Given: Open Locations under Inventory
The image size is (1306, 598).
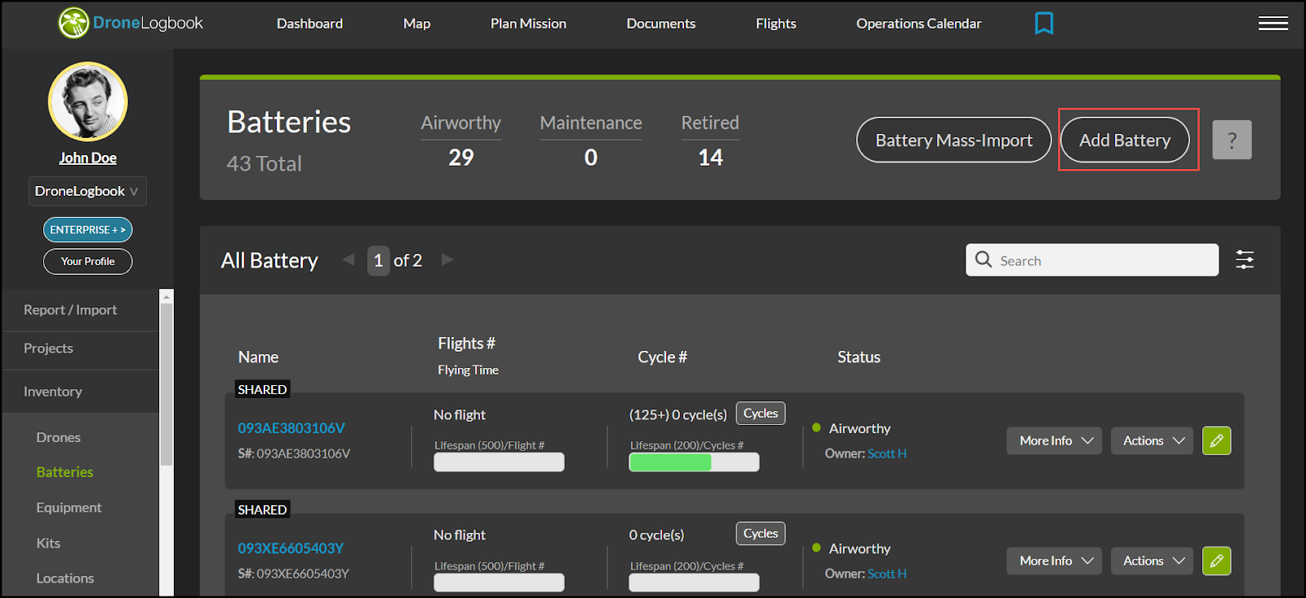Looking at the screenshot, I should click(x=65, y=578).
